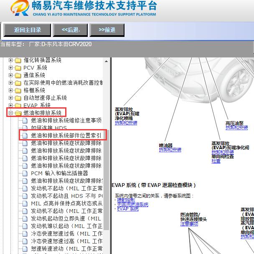Expand the 催化转换器系统 folder
Image resolution: width=254 pixels, height=254 pixels.
[10, 60]
